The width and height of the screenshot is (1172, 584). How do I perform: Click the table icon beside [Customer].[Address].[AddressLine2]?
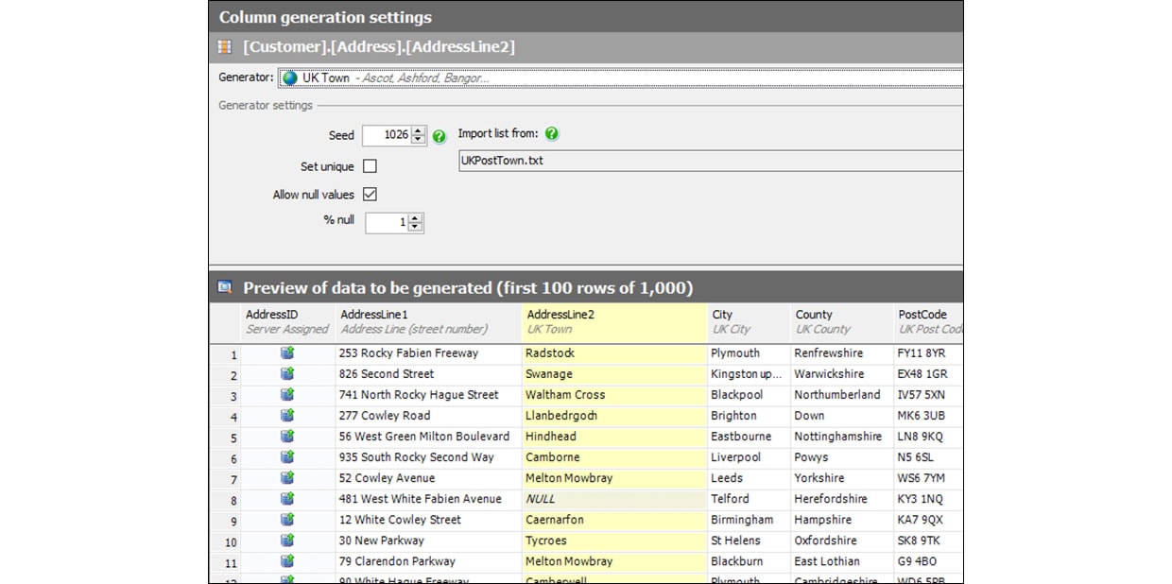(x=225, y=46)
